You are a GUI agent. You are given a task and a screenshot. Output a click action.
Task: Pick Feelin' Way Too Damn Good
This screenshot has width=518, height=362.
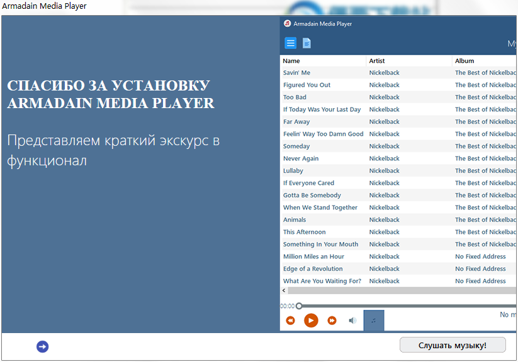[323, 134]
